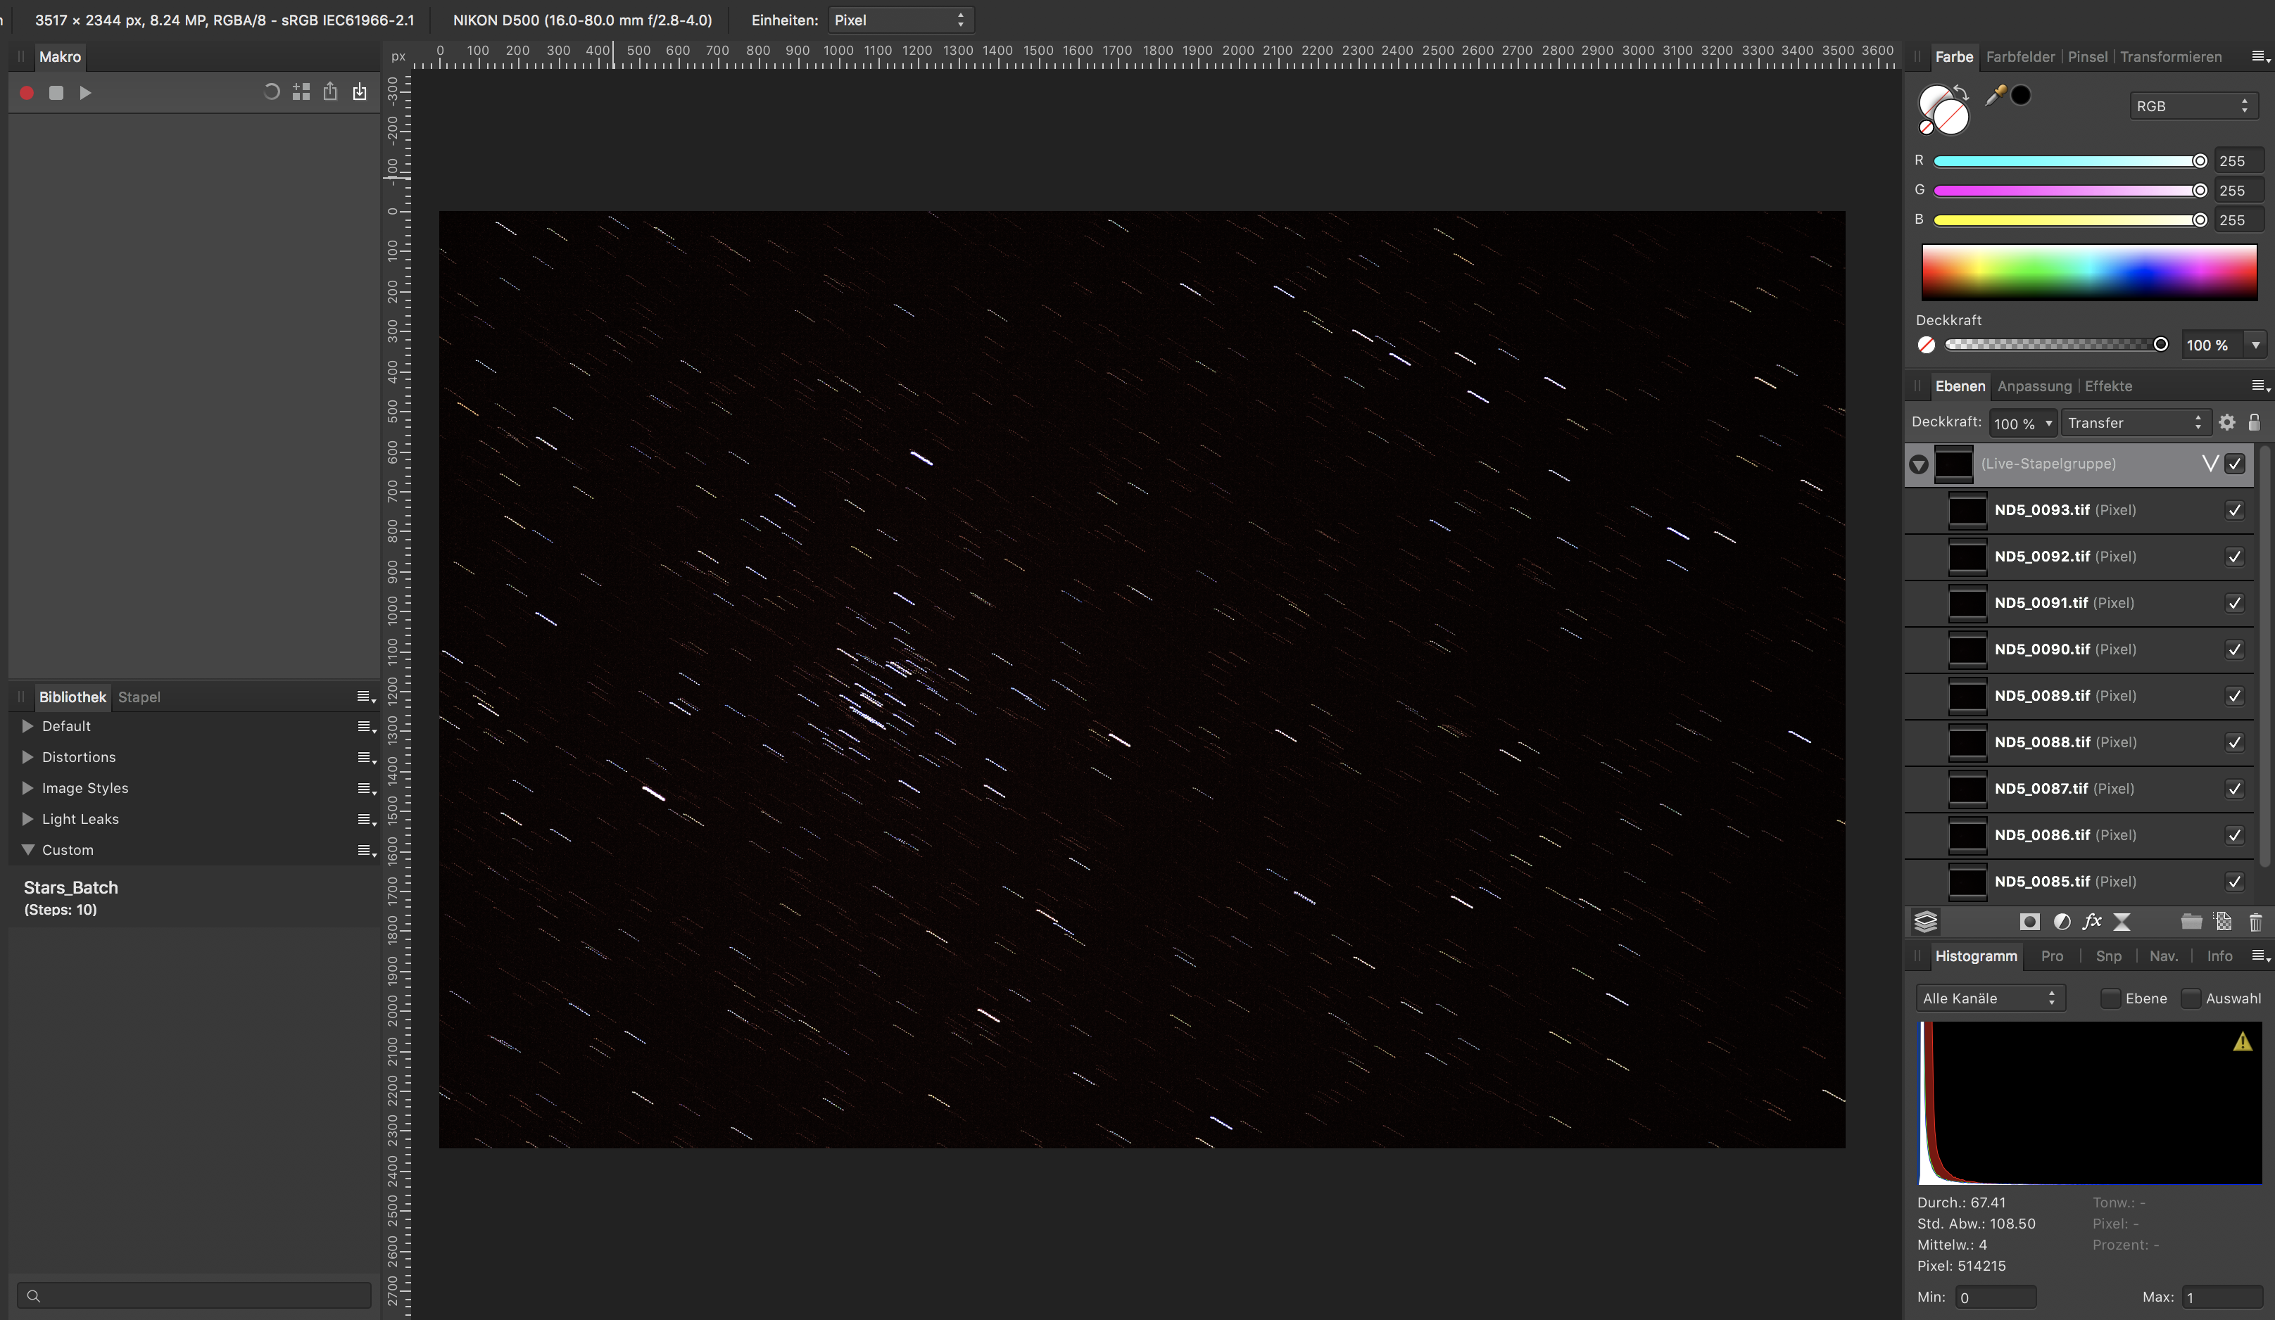The image size is (2275, 1320).
Task: Open the Farbe panel options menu
Action: point(2260,57)
